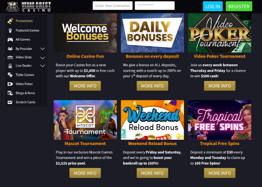Viewport: 262px width, 187px height.
Task: Click the Bingo & Keno icon
Action: pos(10,93)
